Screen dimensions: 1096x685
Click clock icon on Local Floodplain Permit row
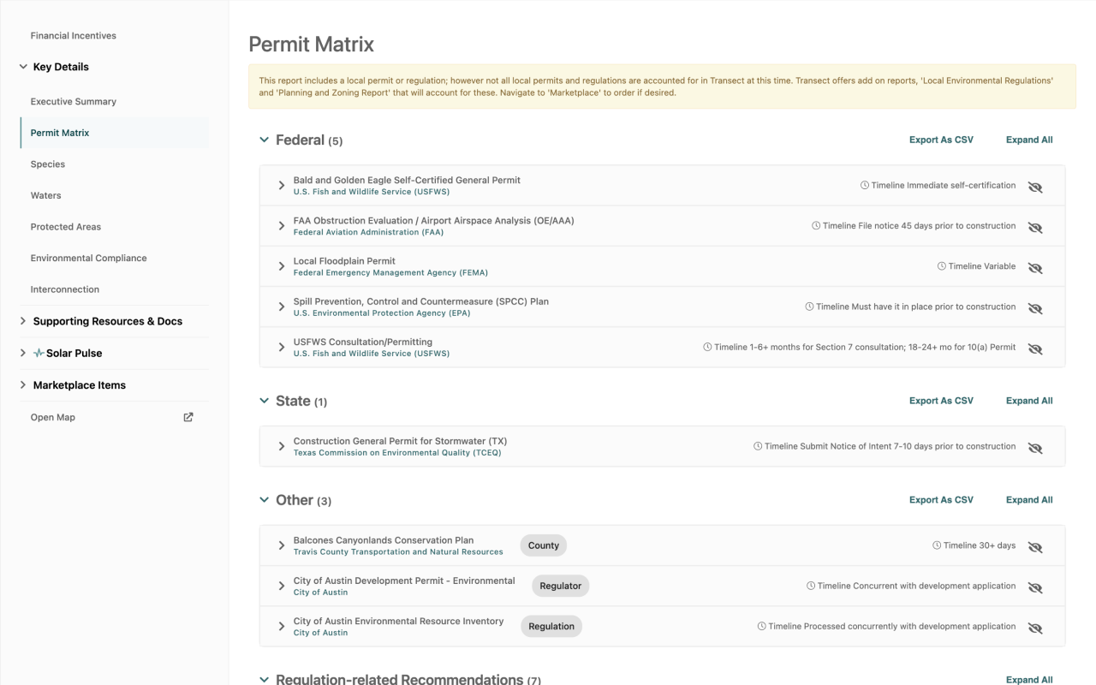coord(942,266)
